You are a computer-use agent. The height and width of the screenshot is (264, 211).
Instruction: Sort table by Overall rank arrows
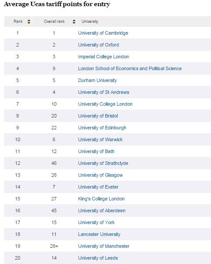(74, 21)
